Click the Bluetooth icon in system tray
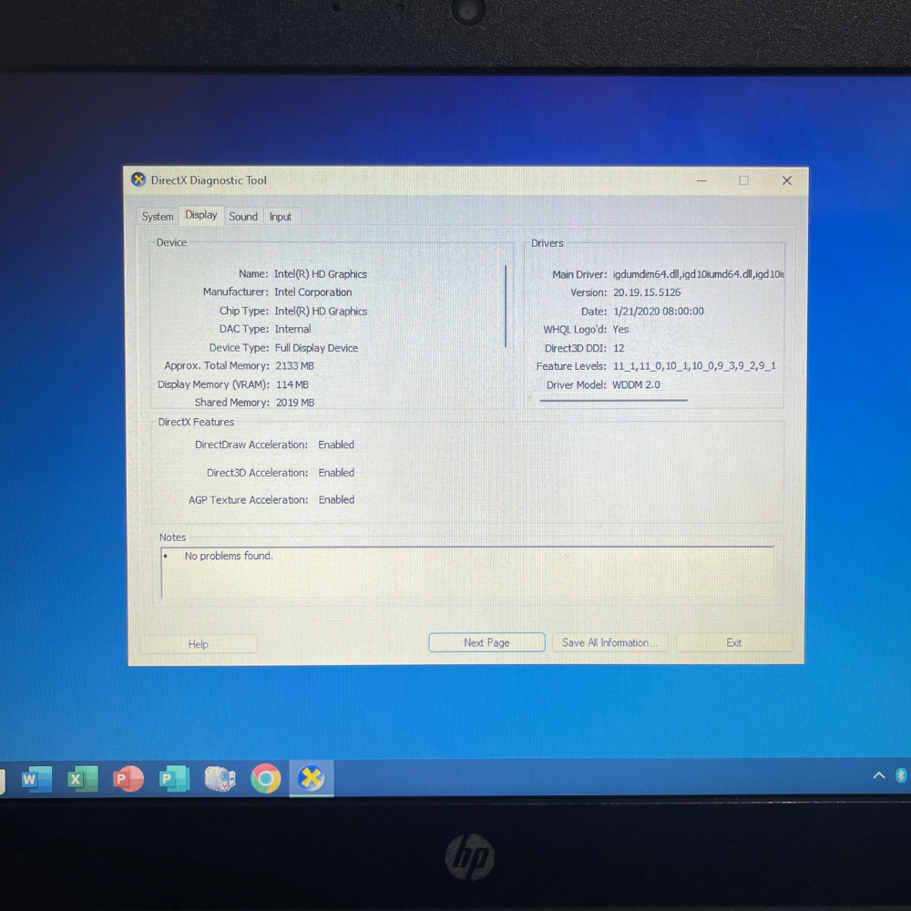This screenshot has width=911, height=911. pos(901,775)
